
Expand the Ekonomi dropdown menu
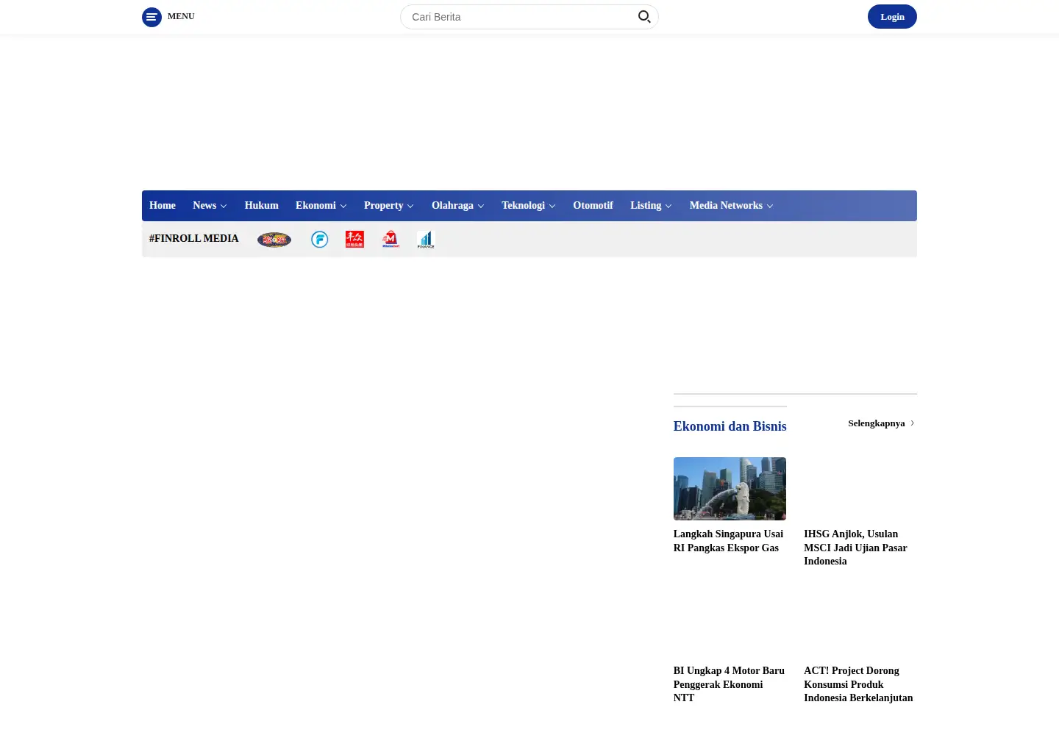[x=321, y=206]
